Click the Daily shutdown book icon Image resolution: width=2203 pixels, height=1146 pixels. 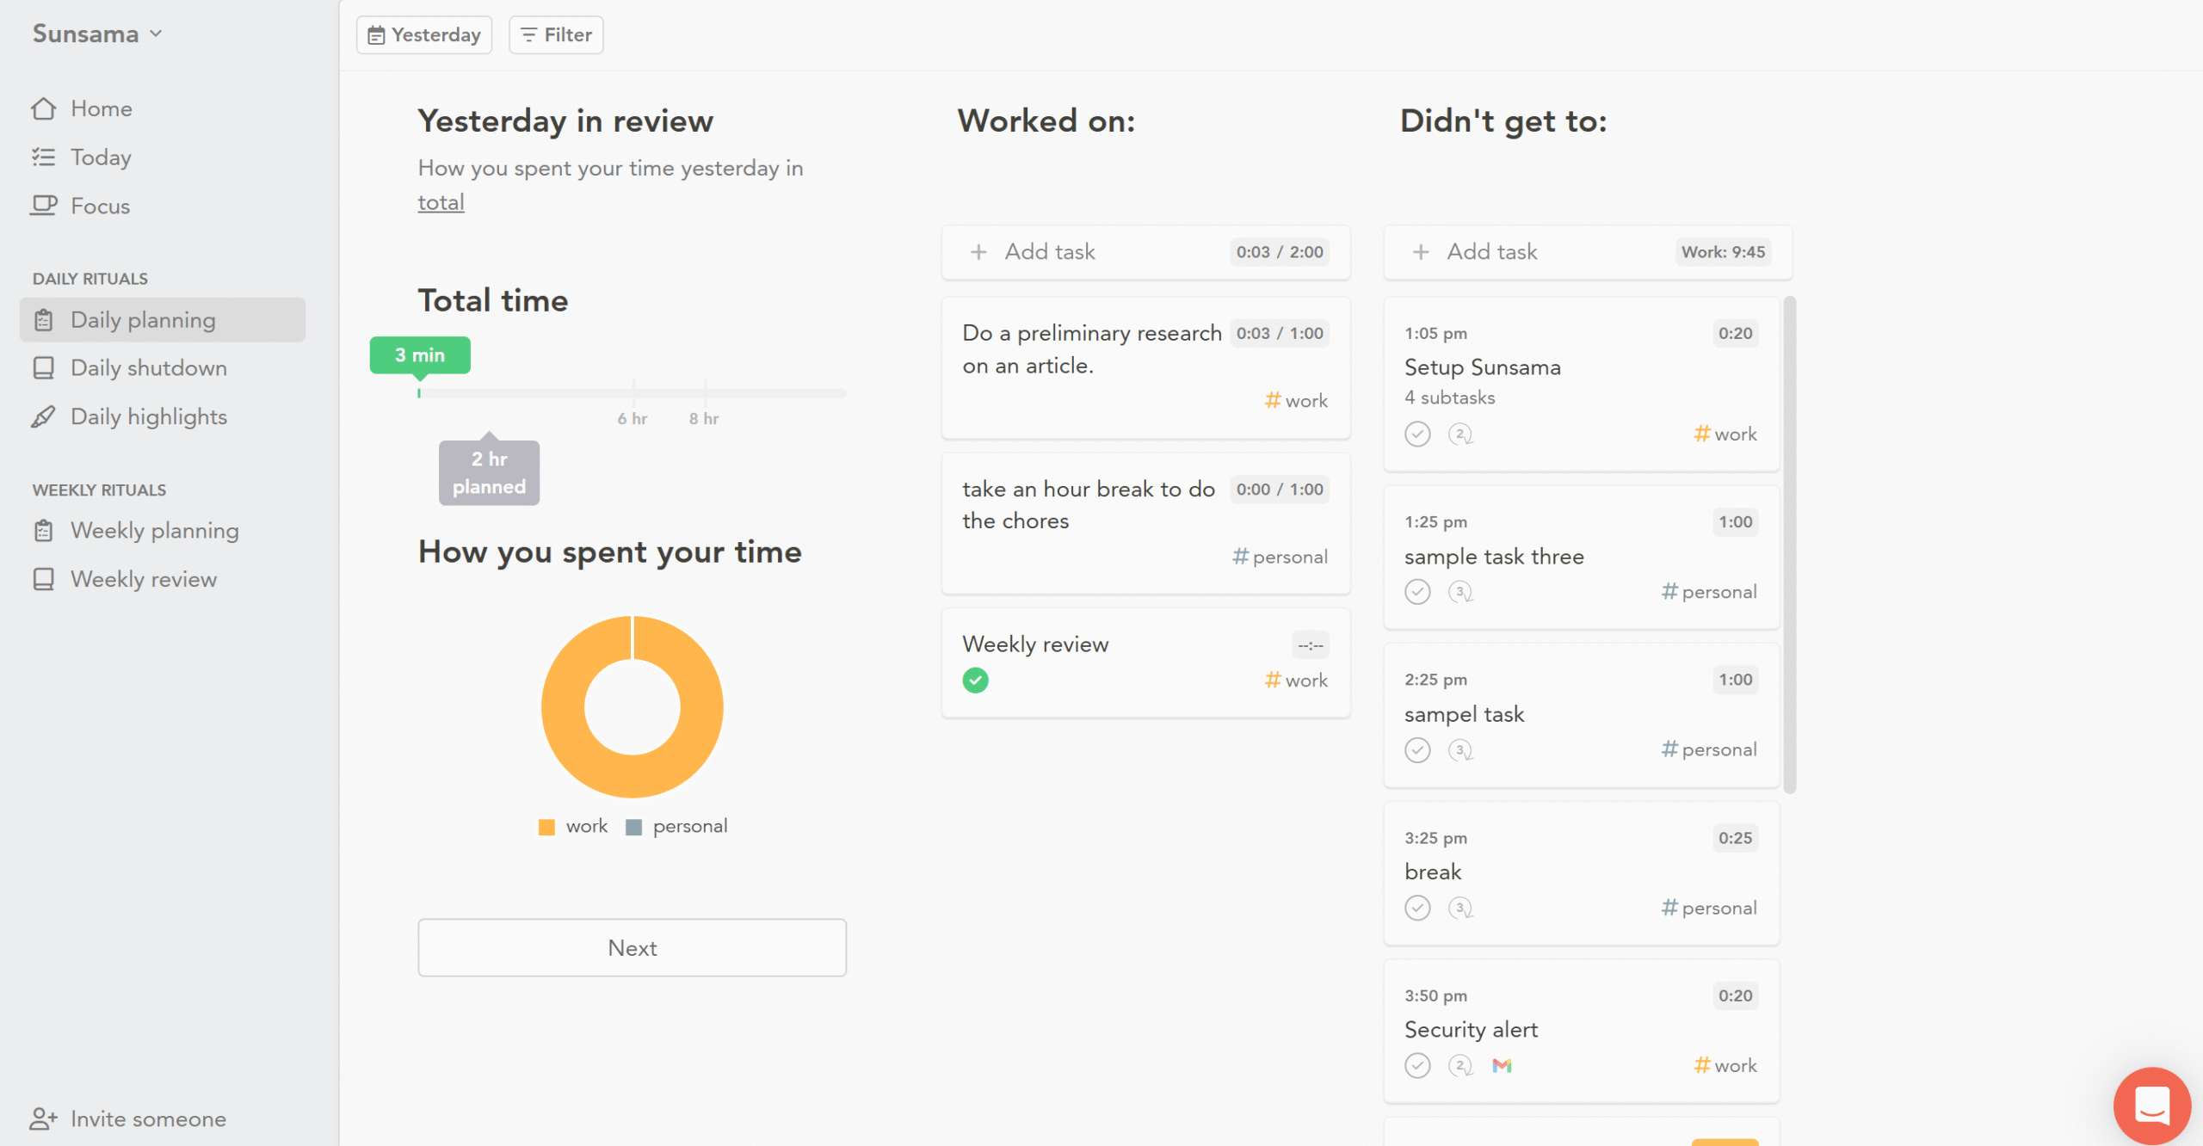pos(43,368)
